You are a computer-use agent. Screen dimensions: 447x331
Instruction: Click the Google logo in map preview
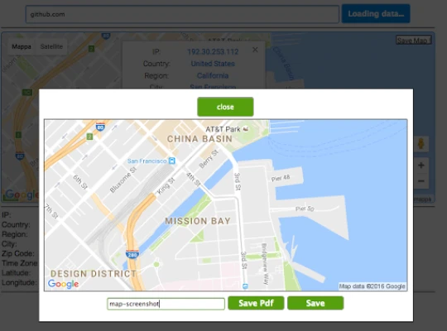coord(63,284)
